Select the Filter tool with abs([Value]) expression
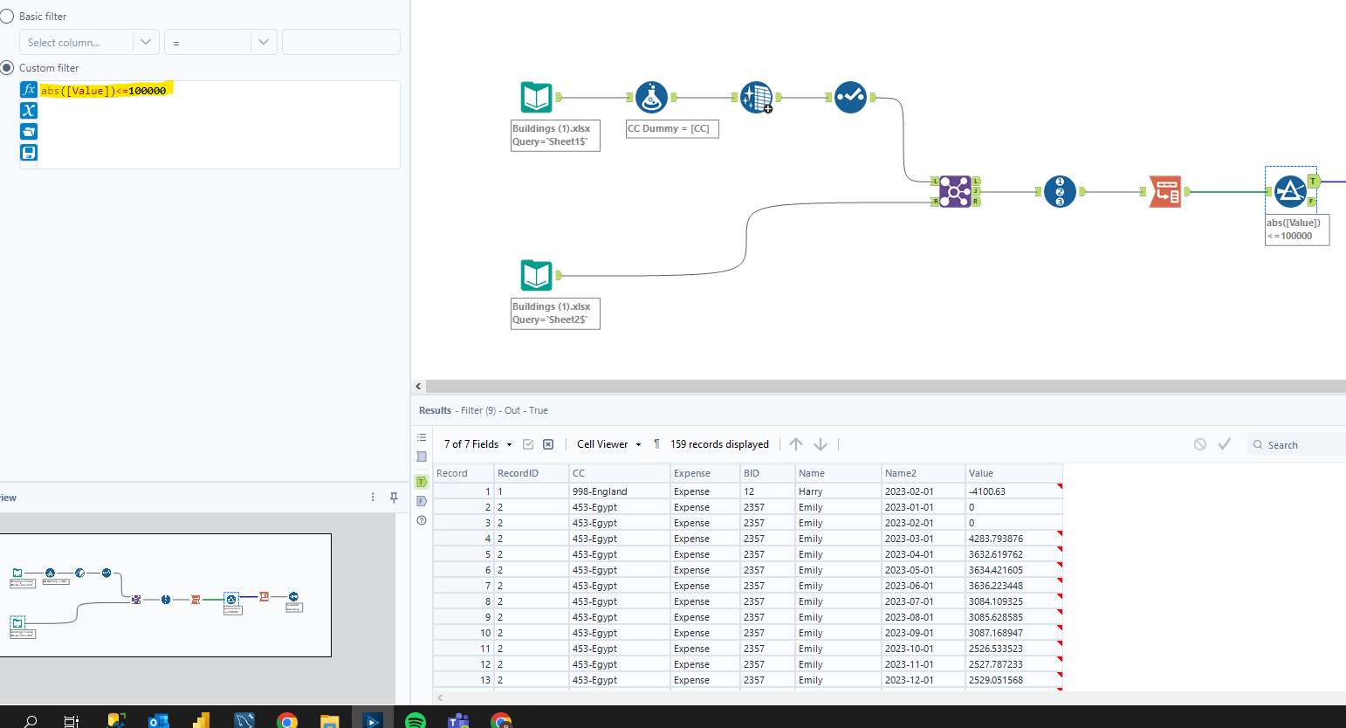This screenshot has width=1346, height=728. coord(1290,191)
